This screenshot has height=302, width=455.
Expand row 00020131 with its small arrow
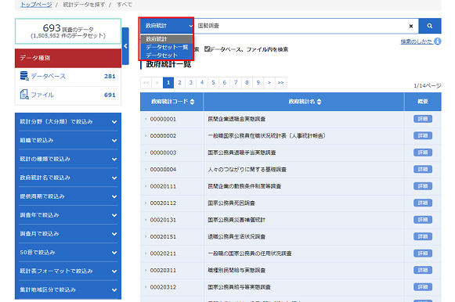(x=146, y=220)
